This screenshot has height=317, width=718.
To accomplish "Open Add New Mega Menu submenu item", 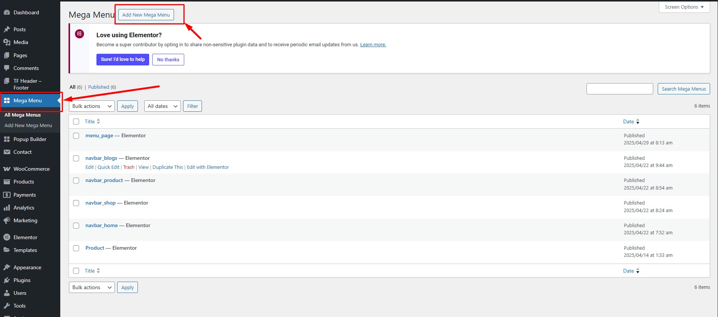I will tap(28, 125).
